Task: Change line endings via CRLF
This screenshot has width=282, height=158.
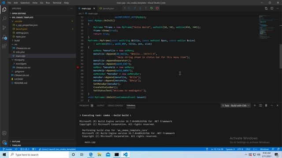Action: 248,149
